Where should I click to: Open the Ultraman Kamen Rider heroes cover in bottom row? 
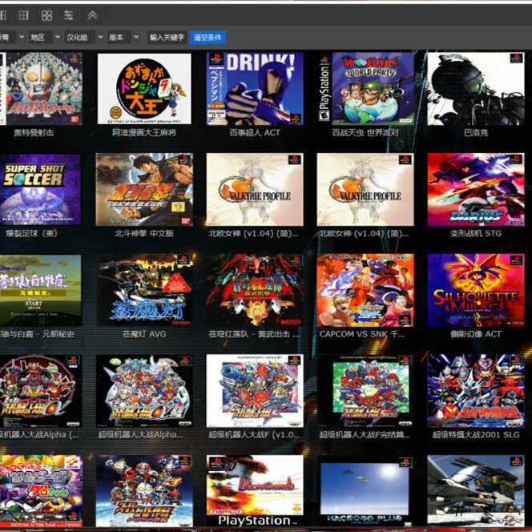click(x=144, y=491)
